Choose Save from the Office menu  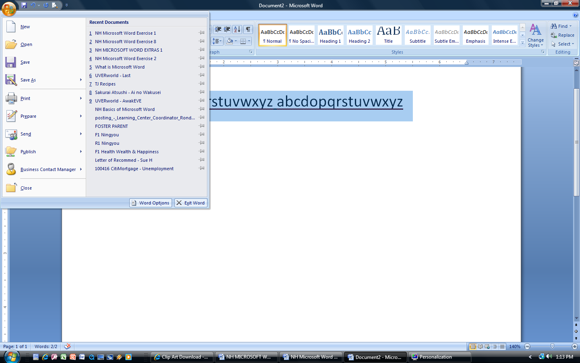(x=44, y=62)
